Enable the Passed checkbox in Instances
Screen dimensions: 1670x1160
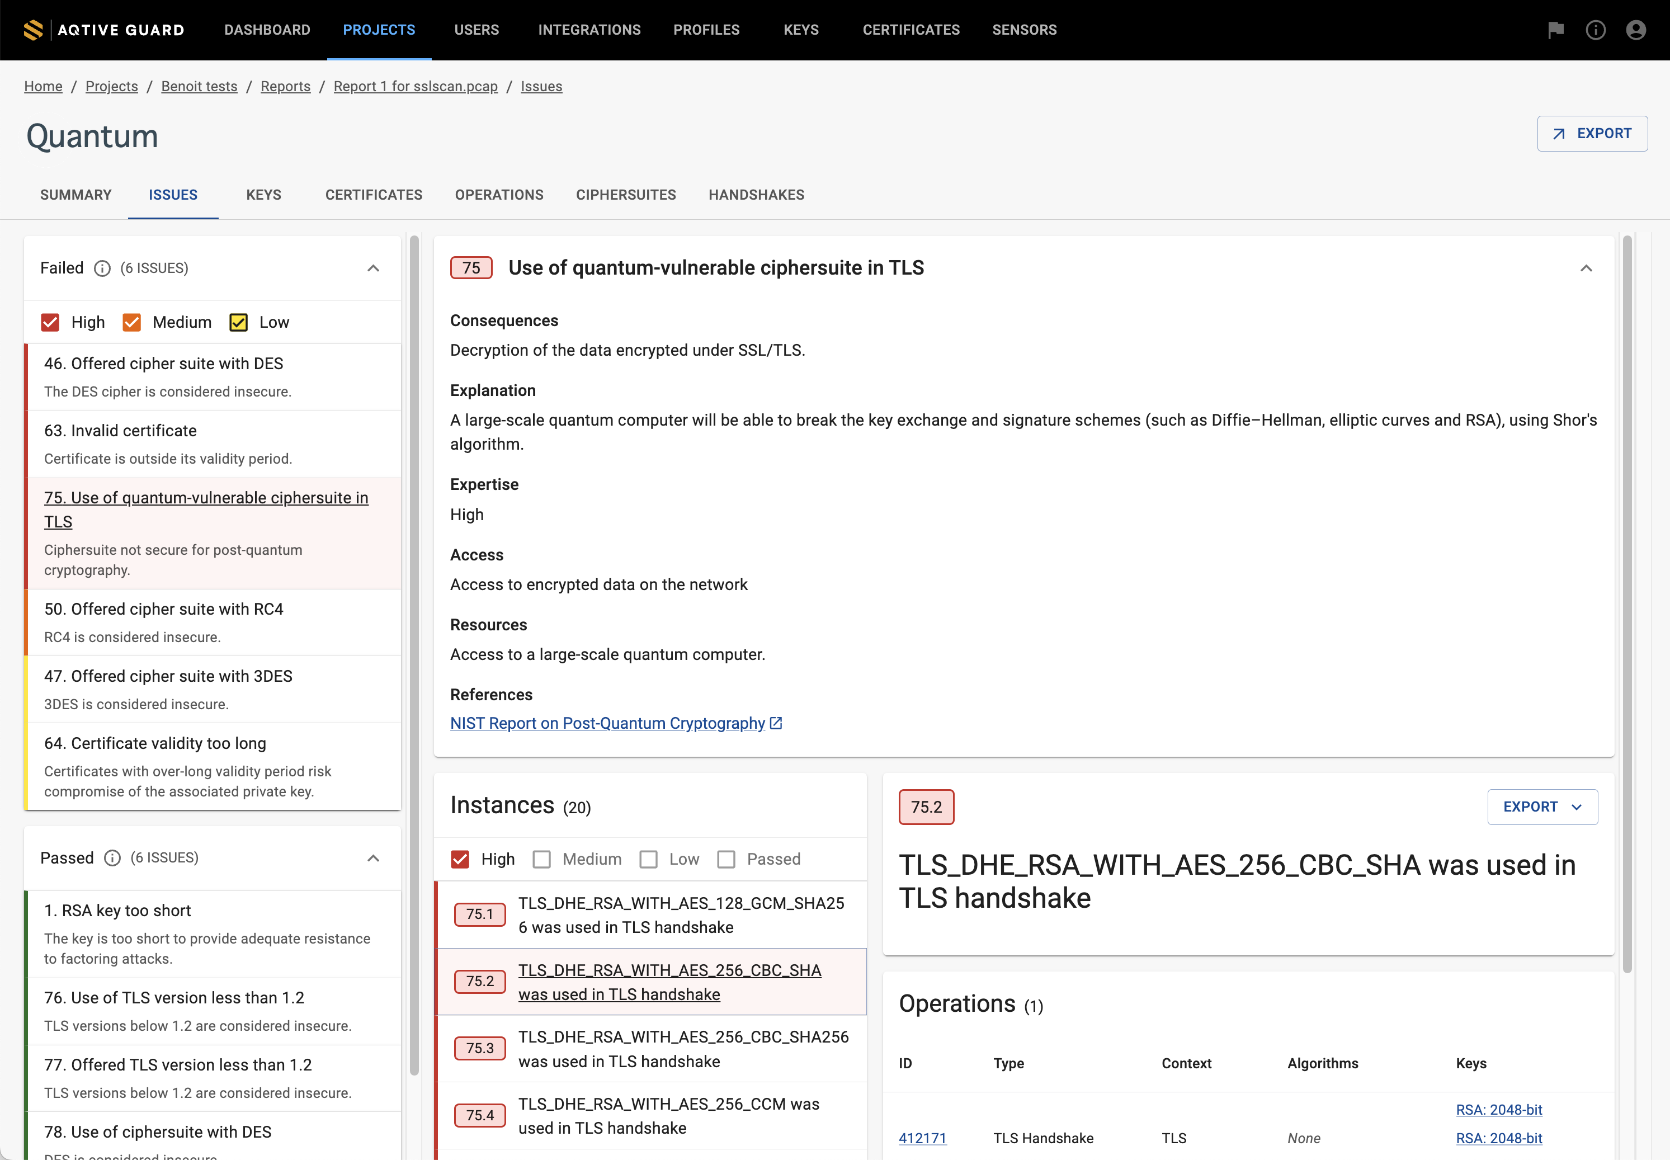726,859
